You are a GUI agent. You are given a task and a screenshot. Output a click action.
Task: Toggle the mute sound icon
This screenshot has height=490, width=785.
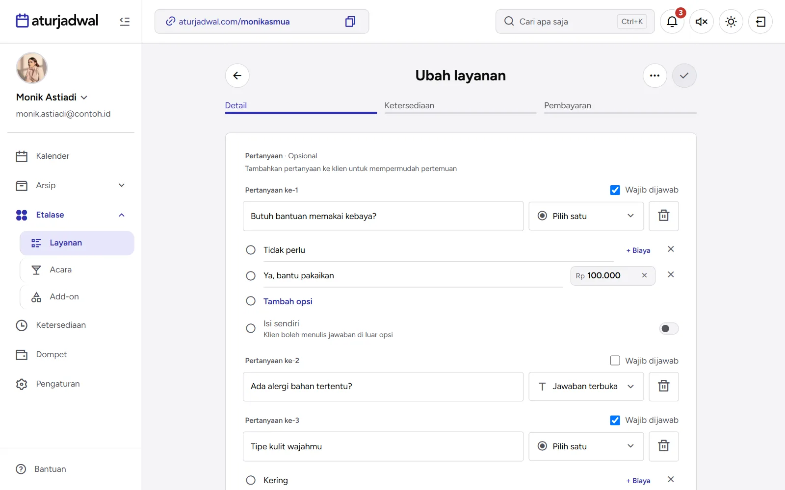point(702,22)
